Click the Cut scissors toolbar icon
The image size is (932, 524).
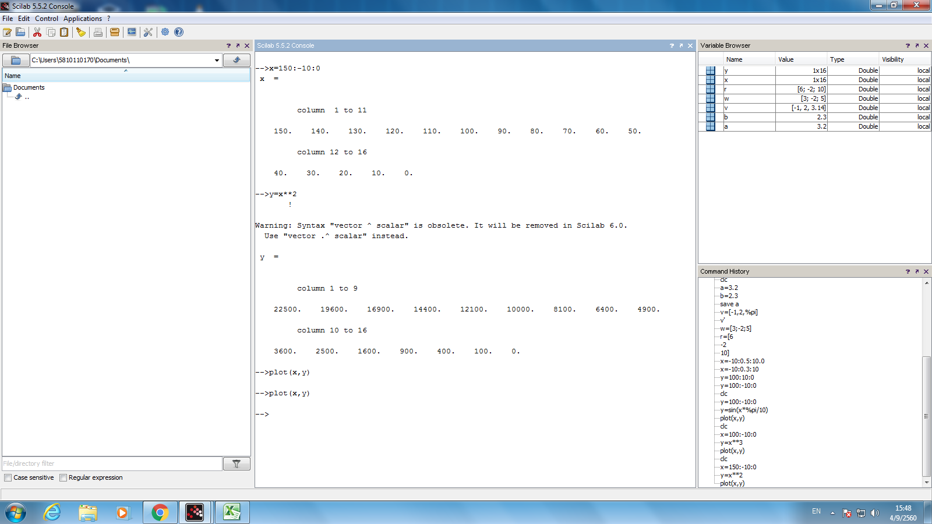37,32
